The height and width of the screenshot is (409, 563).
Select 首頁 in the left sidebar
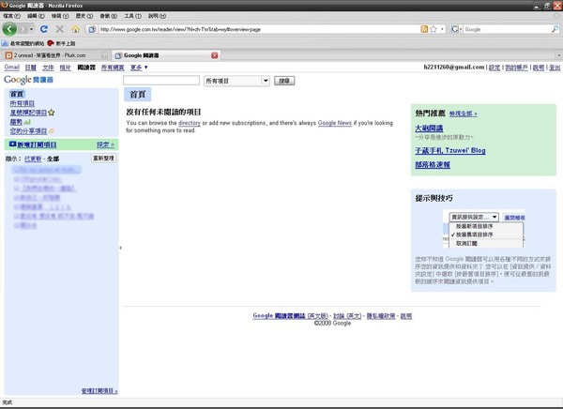(17, 94)
